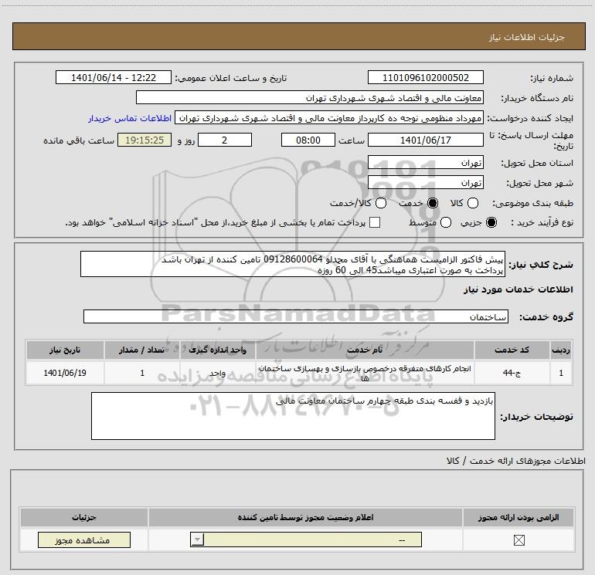The height and width of the screenshot is (575, 595).
Task: Click the general description text box
Action: 293,264
